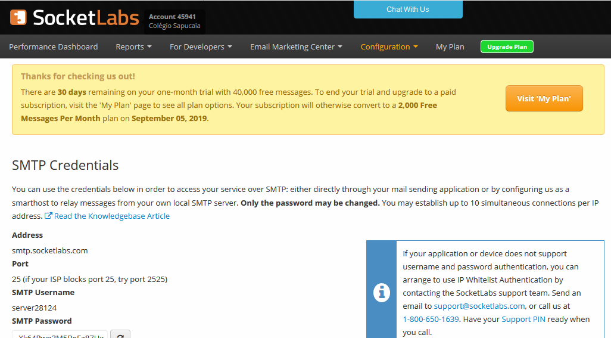Expand the For Developers dropdown menu
The image size is (611, 338).
click(x=201, y=46)
